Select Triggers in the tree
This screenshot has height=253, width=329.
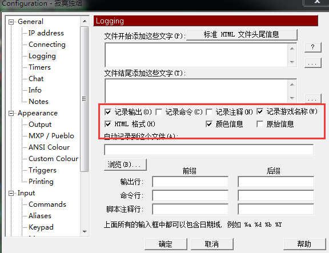(42, 170)
